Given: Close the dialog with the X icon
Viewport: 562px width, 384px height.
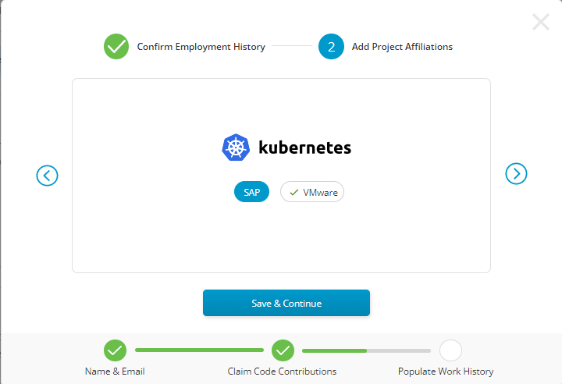Looking at the screenshot, I should (540, 22).
